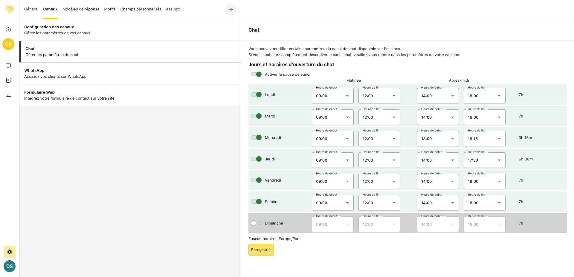This screenshot has height=277, width=574.
Task: Open the contacts icon in sidebar
Action: (8, 80)
